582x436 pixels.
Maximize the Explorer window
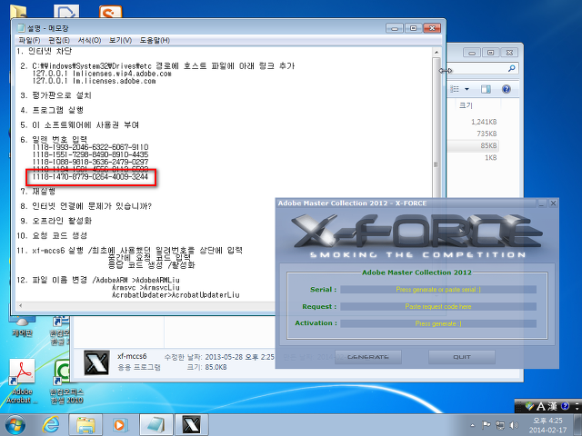[490, 53]
